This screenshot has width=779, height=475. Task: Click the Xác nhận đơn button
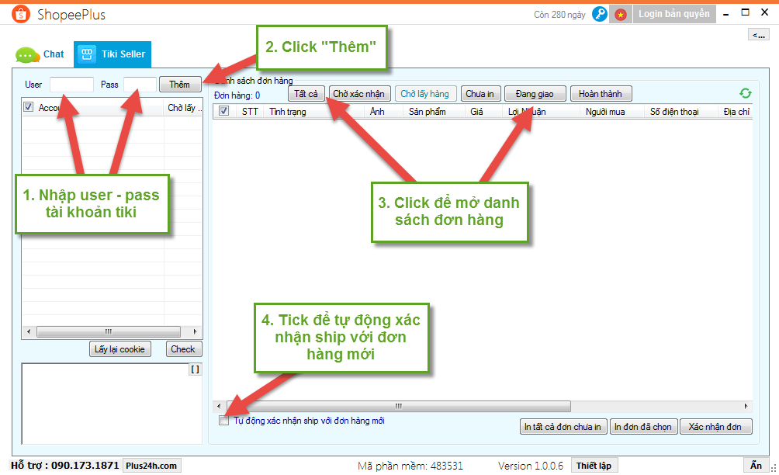(715, 427)
